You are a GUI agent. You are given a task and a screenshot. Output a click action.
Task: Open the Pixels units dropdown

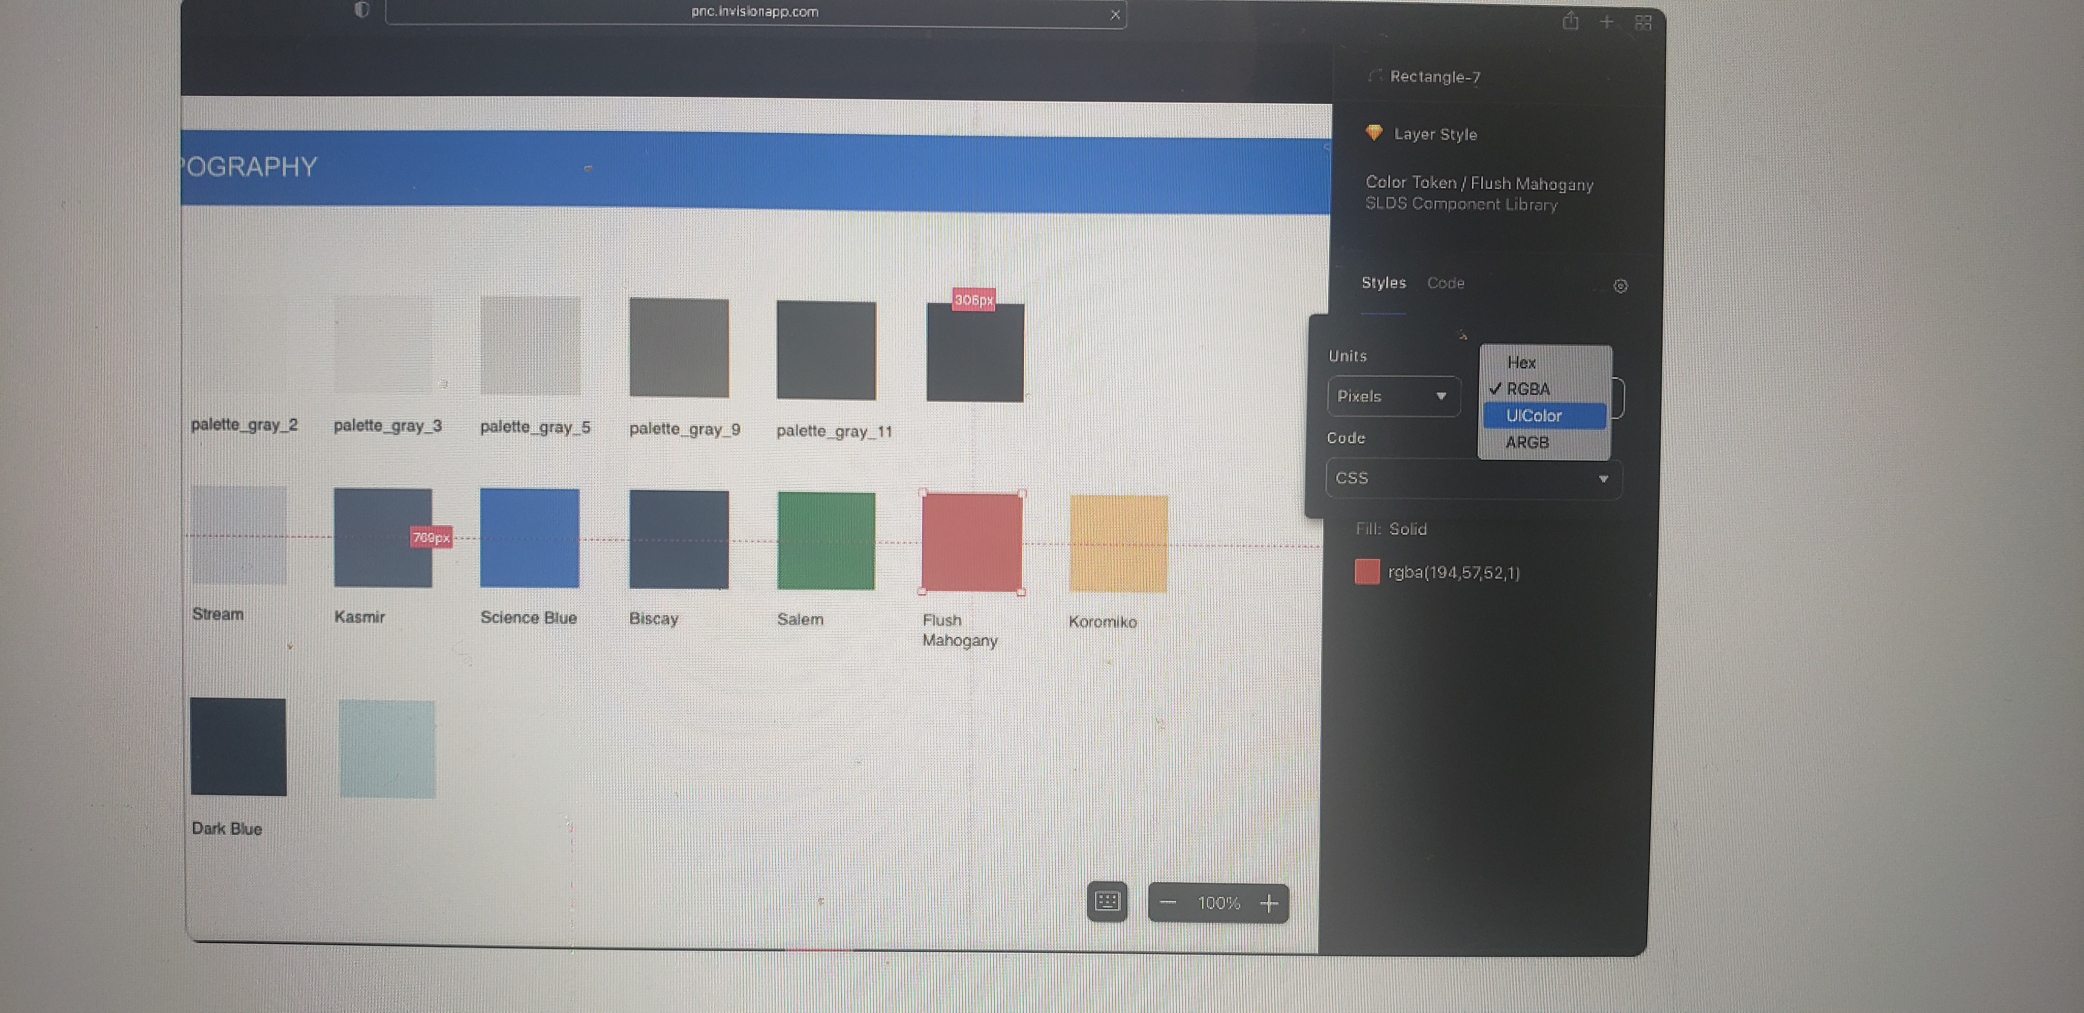(x=1393, y=397)
